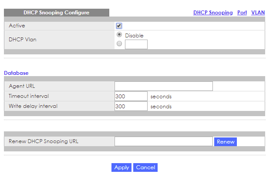Click the Timeout interval field
273x174 pixels.
131,96
